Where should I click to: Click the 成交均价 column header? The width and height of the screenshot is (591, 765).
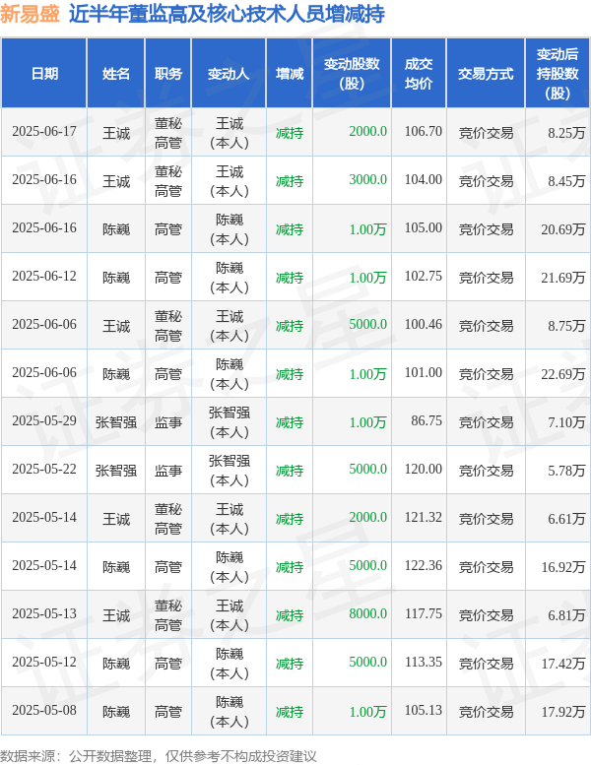coord(419,74)
